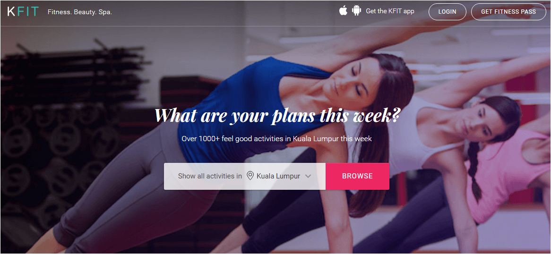Hit the pink BROWSE button
This screenshot has width=551, height=254.
[357, 176]
